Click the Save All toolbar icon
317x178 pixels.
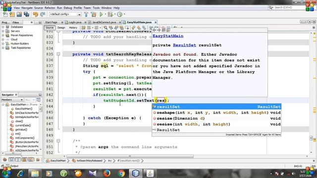[x=26, y=14]
